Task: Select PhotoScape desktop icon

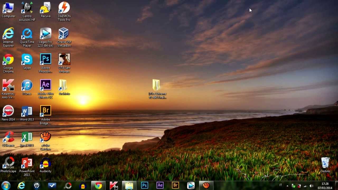Action: [8, 165]
